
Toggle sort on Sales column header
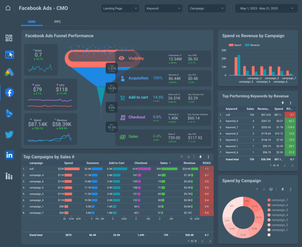166,163
